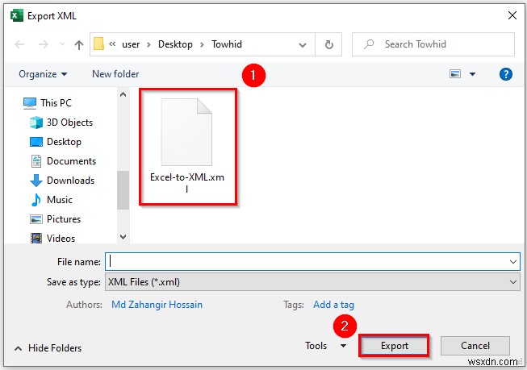This screenshot has width=527, height=370.
Task: Click the Search Towhid field
Action: 433,44
